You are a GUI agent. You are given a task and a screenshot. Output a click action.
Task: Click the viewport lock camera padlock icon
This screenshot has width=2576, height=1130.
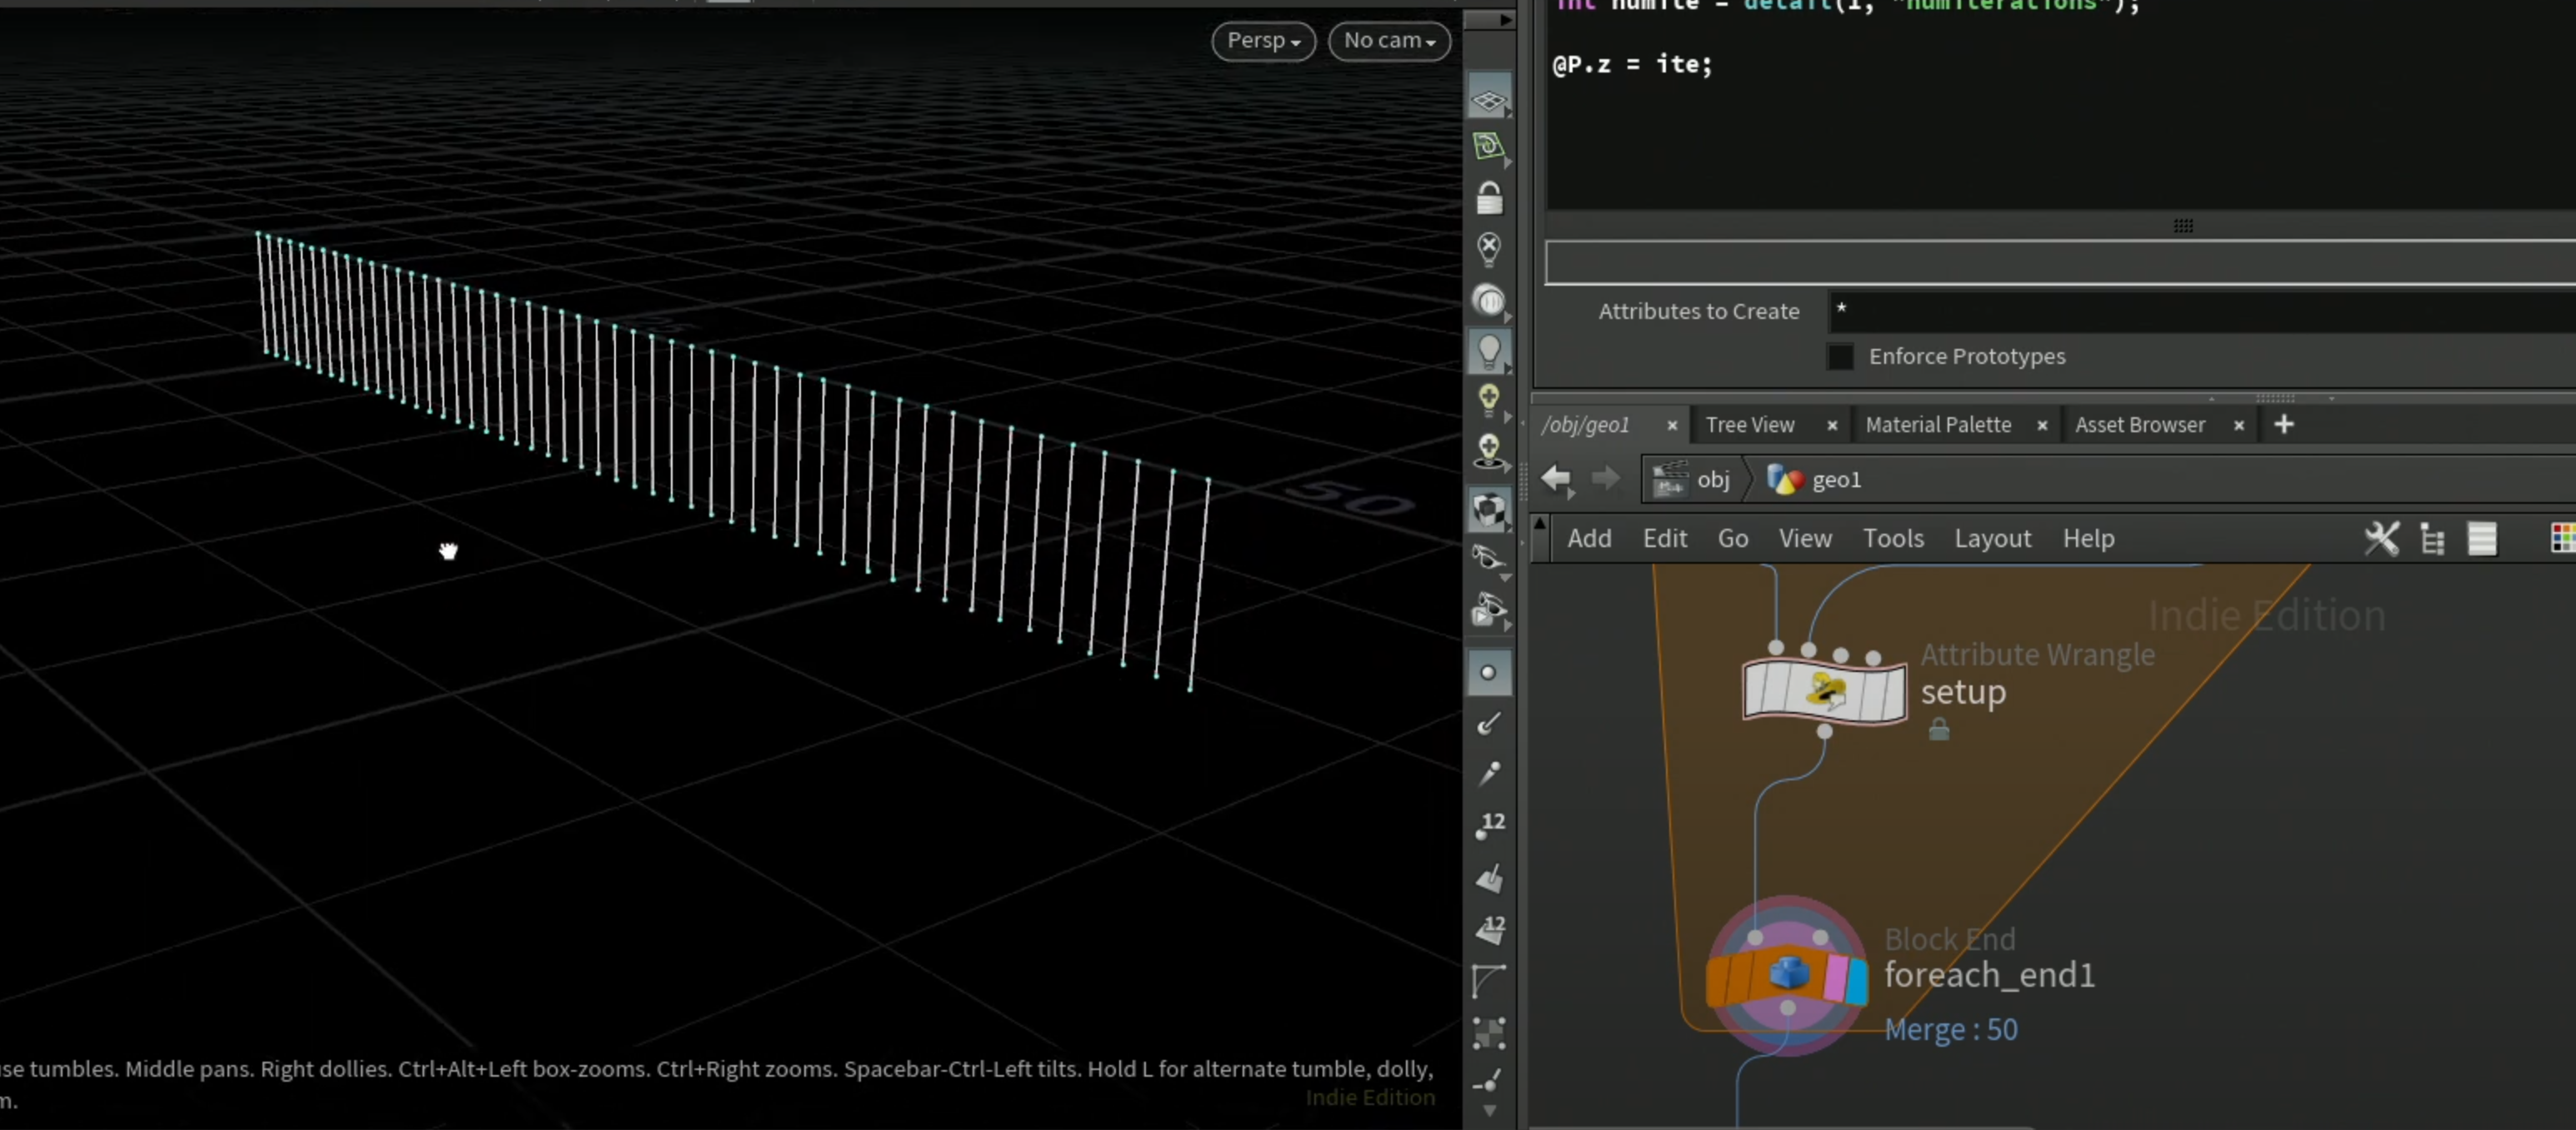tap(1489, 198)
